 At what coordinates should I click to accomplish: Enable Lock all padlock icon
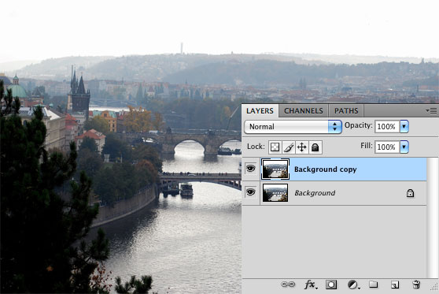[x=315, y=147]
